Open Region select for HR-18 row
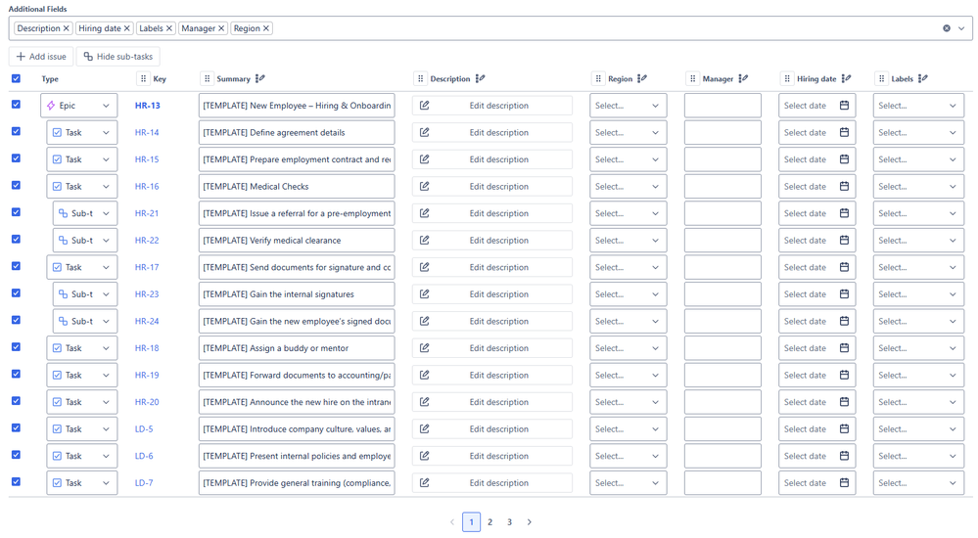 tap(629, 348)
